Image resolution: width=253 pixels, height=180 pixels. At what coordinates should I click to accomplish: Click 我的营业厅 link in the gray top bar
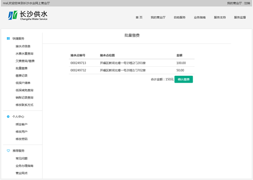click(x=234, y=3)
